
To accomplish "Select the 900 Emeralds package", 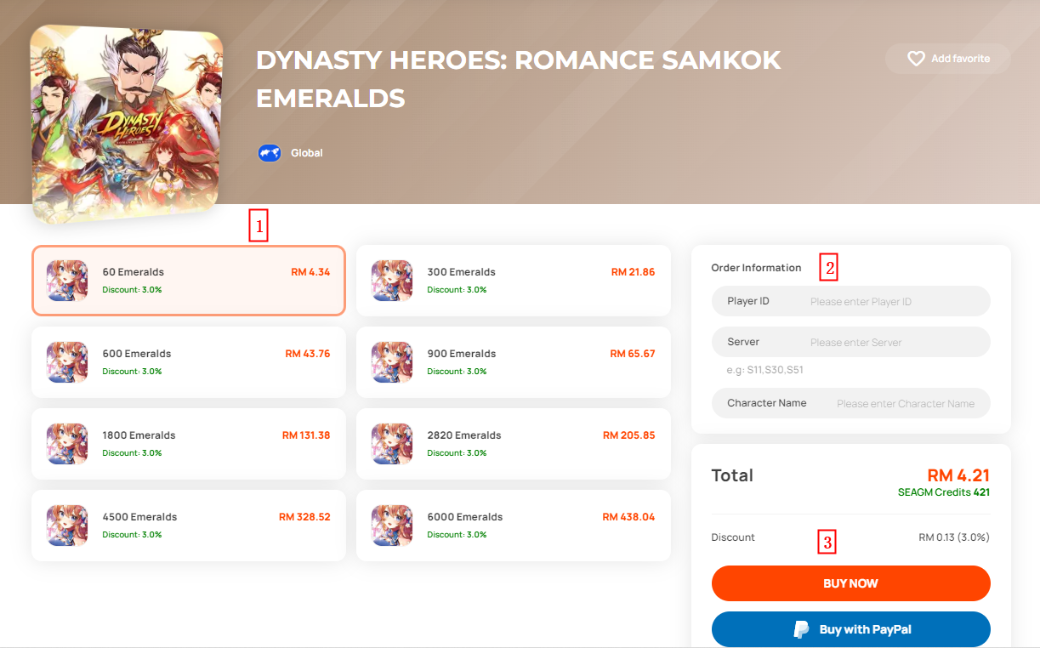I will 514,362.
